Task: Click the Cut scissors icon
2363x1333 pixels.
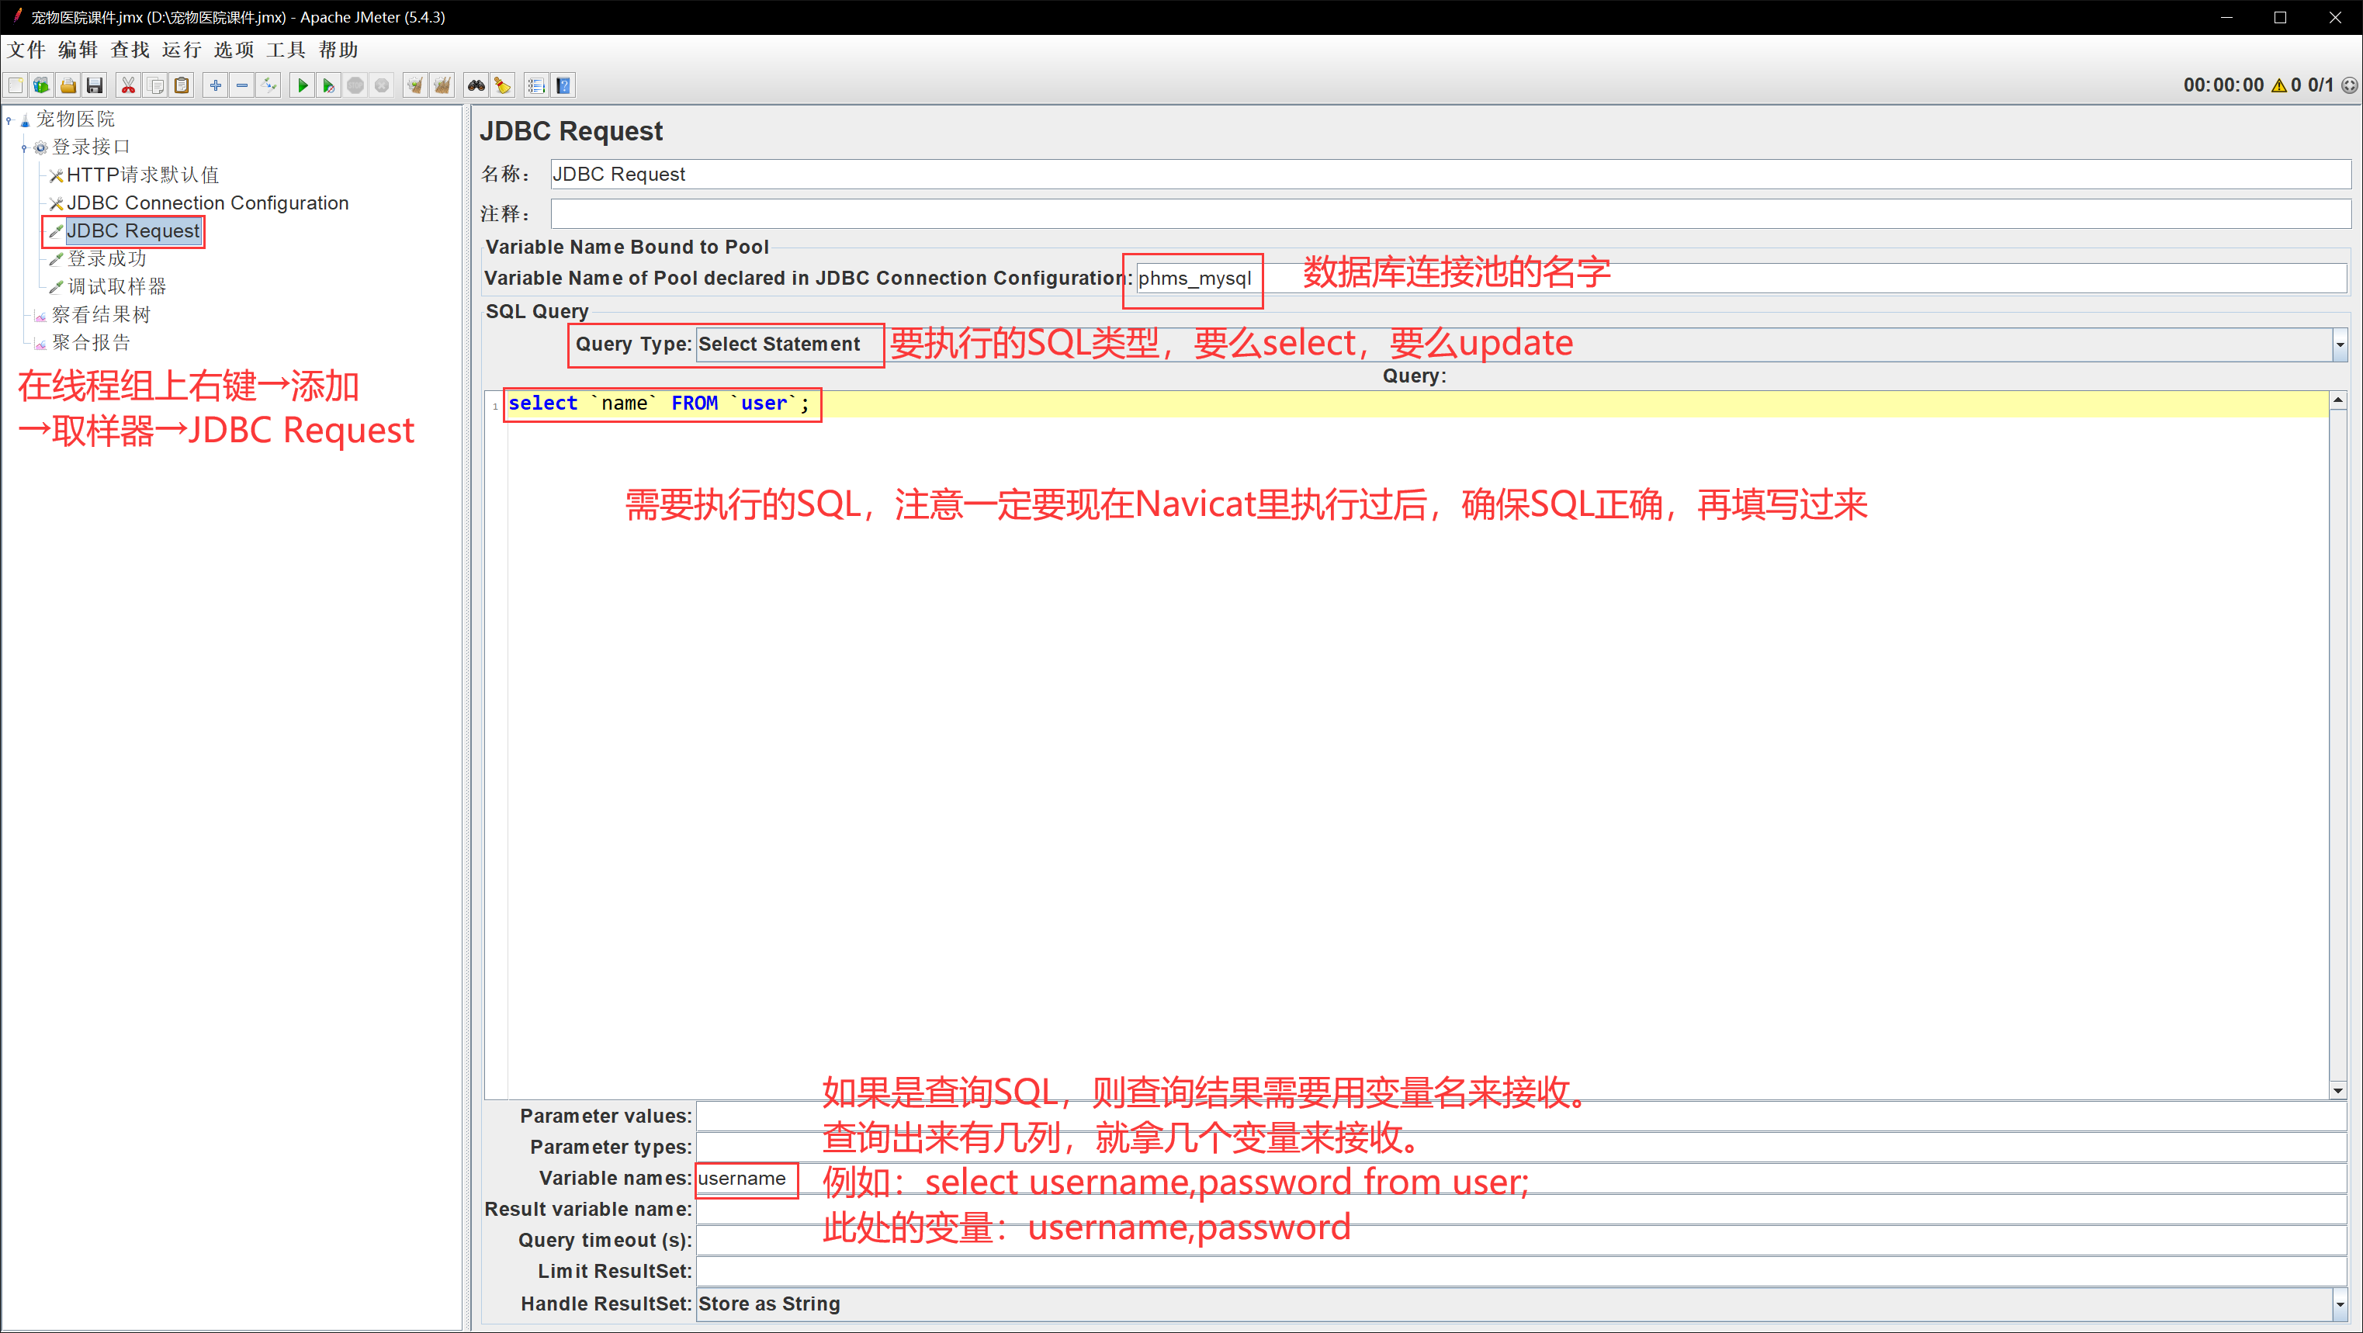Action: [x=128, y=85]
